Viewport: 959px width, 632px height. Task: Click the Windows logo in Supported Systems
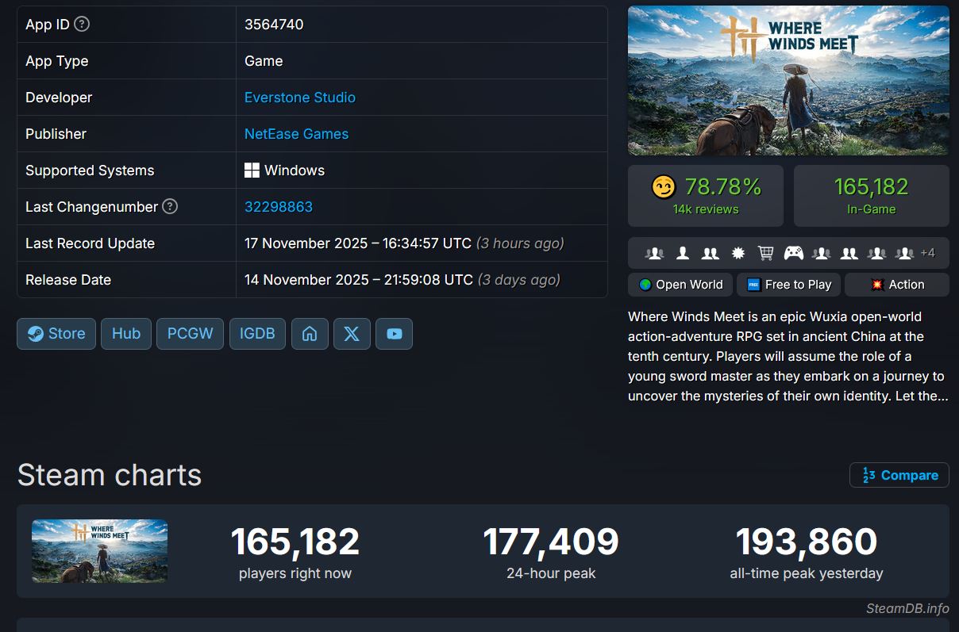click(x=252, y=170)
